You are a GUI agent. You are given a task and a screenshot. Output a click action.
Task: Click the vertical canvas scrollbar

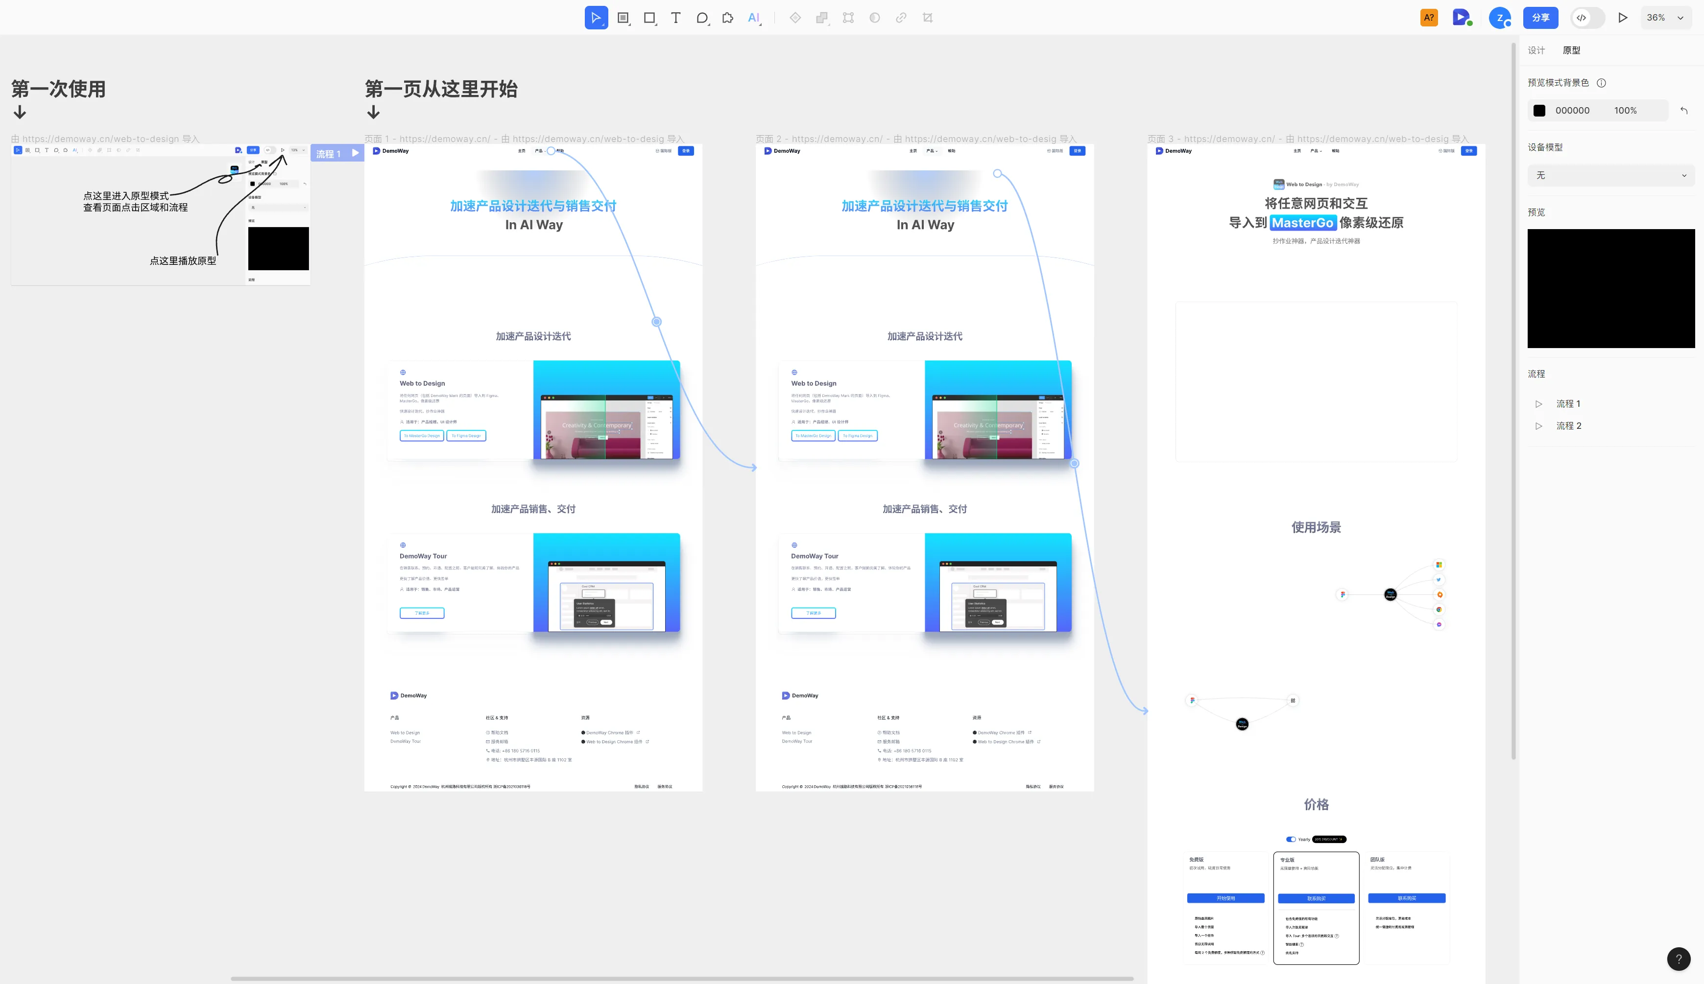(1513, 401)
